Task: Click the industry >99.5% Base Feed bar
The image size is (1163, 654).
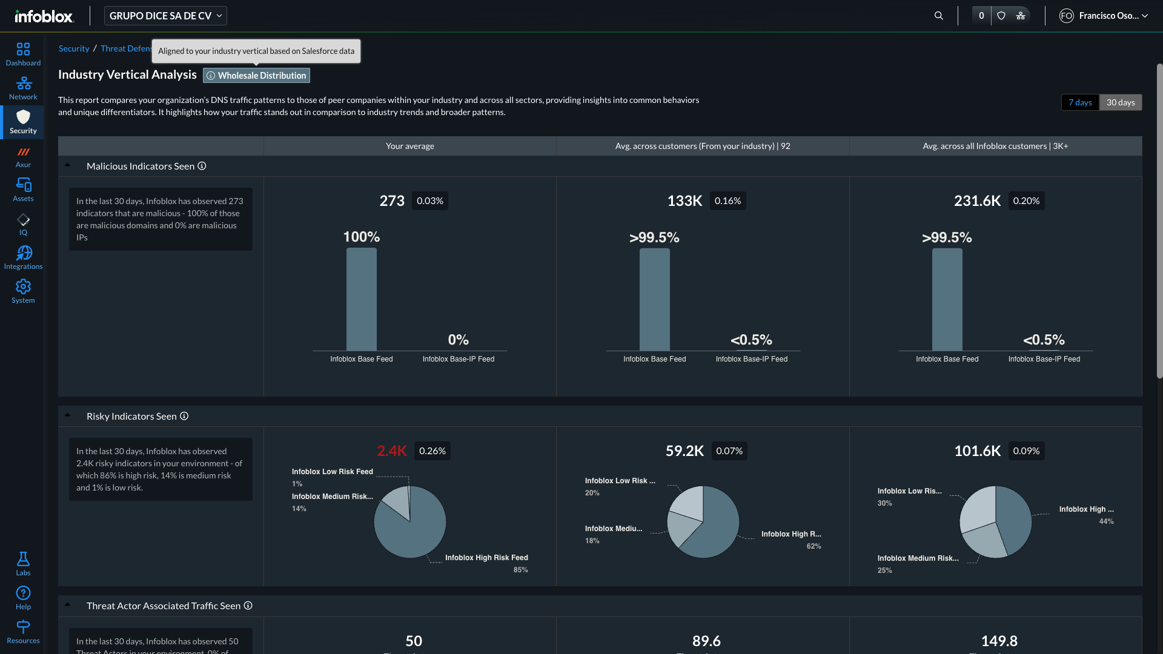Action: [655, 299]
